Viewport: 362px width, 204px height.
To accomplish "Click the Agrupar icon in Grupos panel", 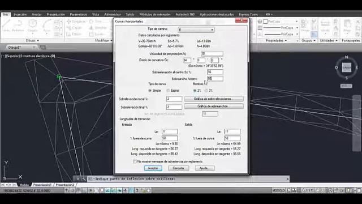I will (305, 25).
